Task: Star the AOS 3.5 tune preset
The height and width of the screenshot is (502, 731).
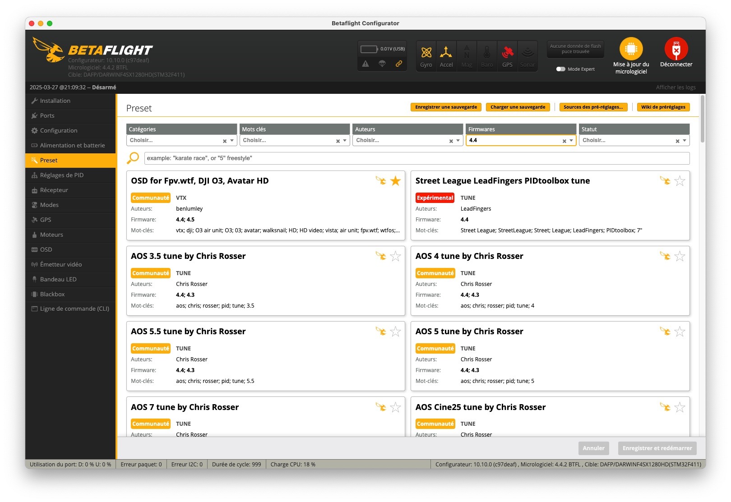Action: click(x=395, y=256)
